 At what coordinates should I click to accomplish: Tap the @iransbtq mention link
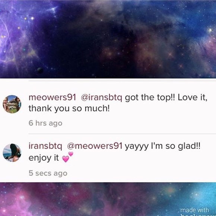click(x=102, y=98)
